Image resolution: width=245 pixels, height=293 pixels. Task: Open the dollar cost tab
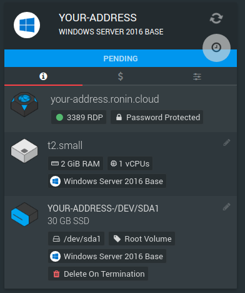coord(121,76)
